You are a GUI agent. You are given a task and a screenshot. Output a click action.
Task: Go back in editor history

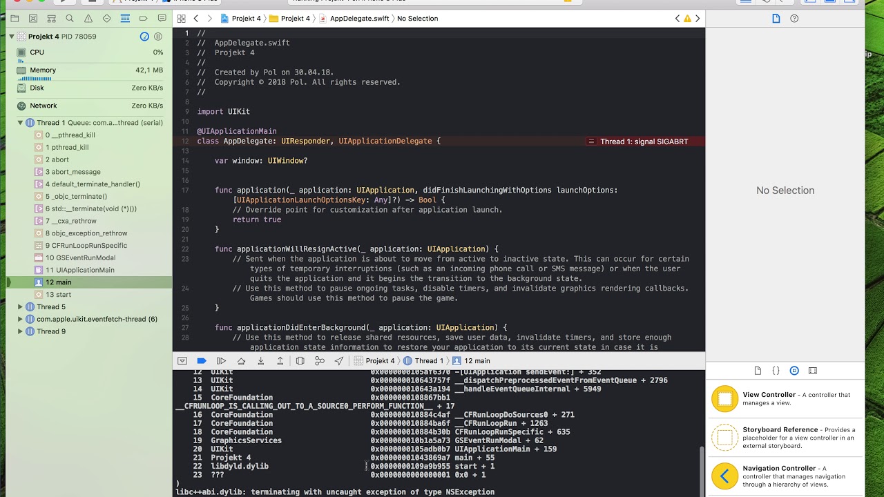(x=196, y=19)
